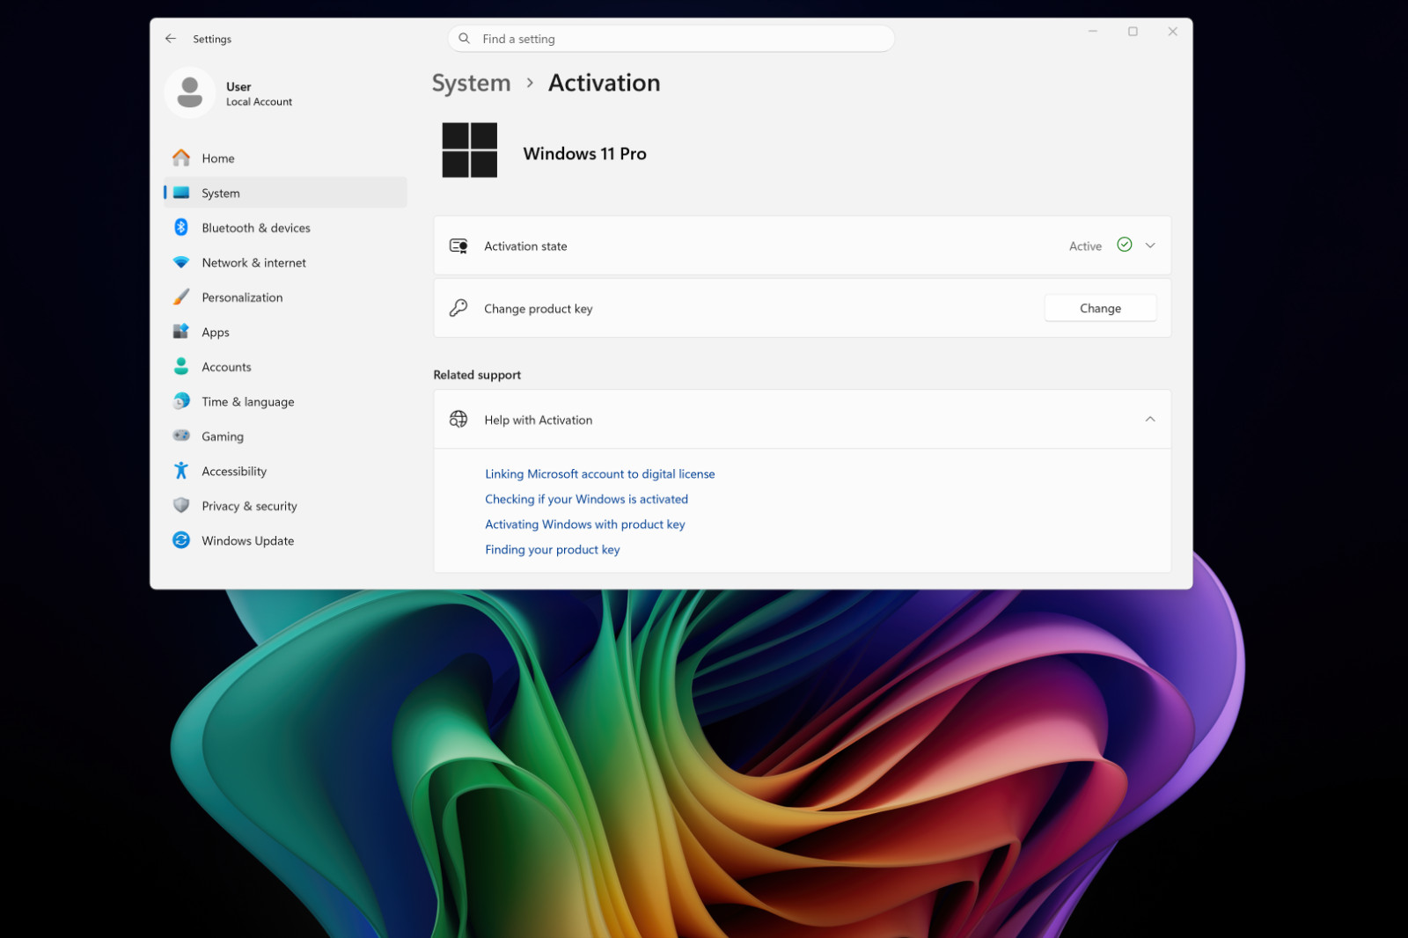Open Finding your product key link

553,549
